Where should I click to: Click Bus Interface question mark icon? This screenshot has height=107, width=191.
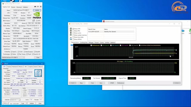coord(41,26)
